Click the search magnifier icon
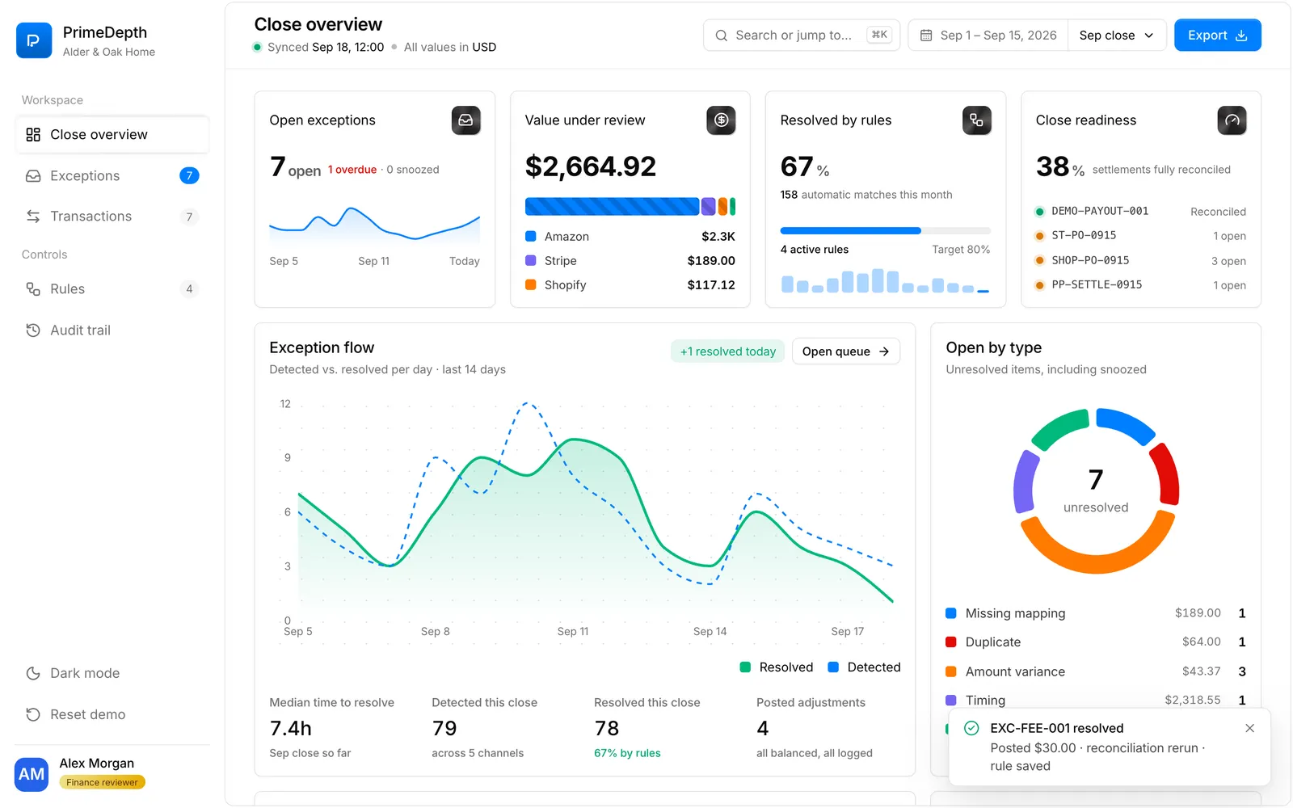 pyautogui.click(x=721, y=35)
